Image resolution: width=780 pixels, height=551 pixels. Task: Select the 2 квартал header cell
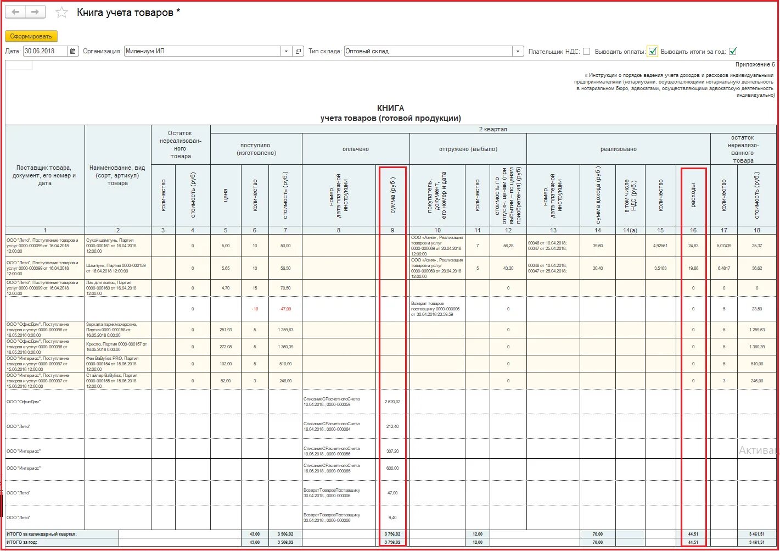tap(493, 129)
